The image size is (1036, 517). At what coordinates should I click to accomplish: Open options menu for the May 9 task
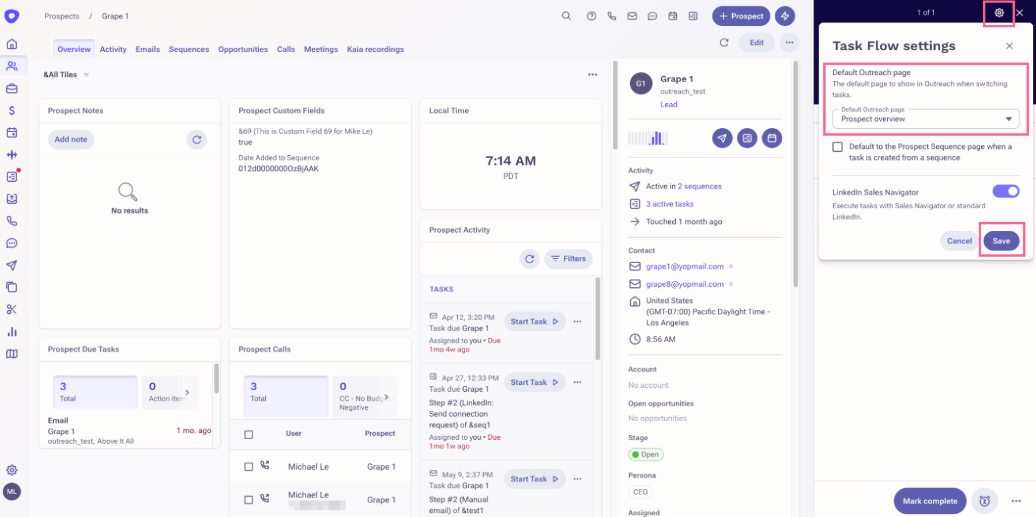pos(578,479)
